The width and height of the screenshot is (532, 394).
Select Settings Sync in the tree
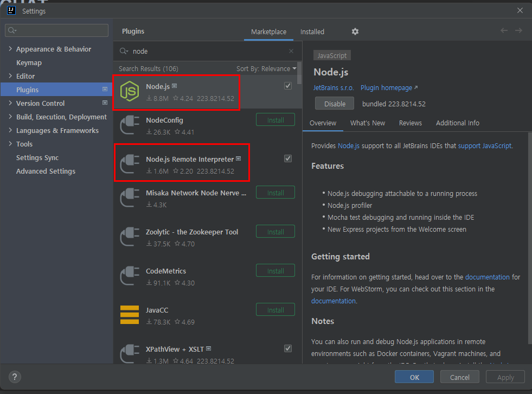click(x=37, y=157)
